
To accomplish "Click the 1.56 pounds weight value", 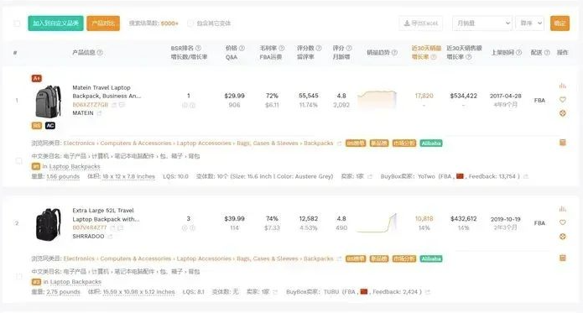I will (63, 176).
